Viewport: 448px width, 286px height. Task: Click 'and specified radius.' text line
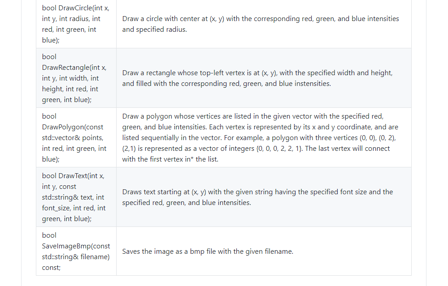[155, 30]
